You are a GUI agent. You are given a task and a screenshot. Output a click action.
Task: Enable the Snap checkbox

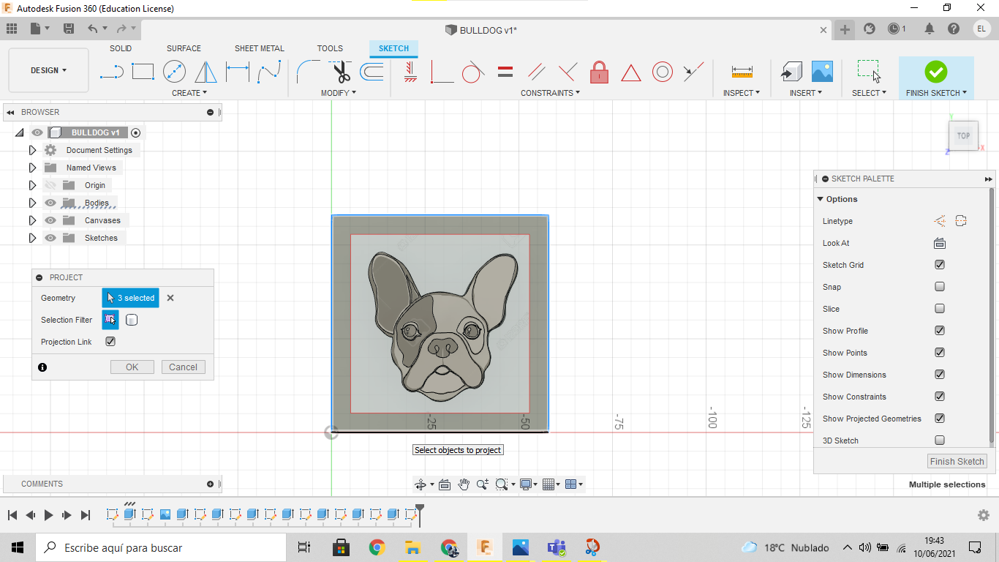(x=940, y=287)
